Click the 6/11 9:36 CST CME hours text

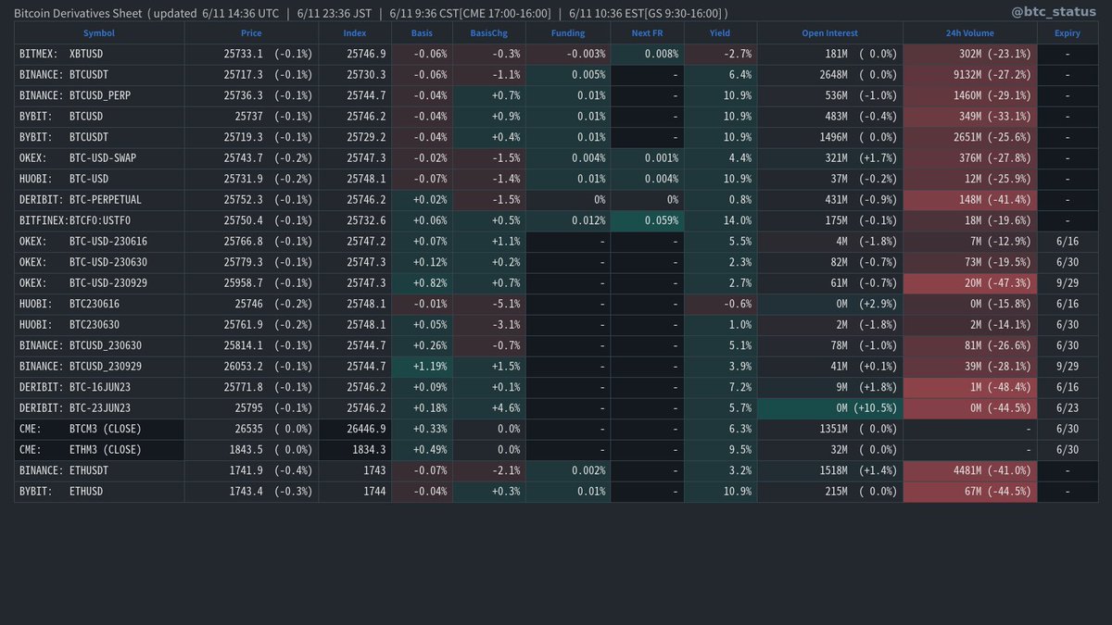pyautogui.click(x=470, y=13)
